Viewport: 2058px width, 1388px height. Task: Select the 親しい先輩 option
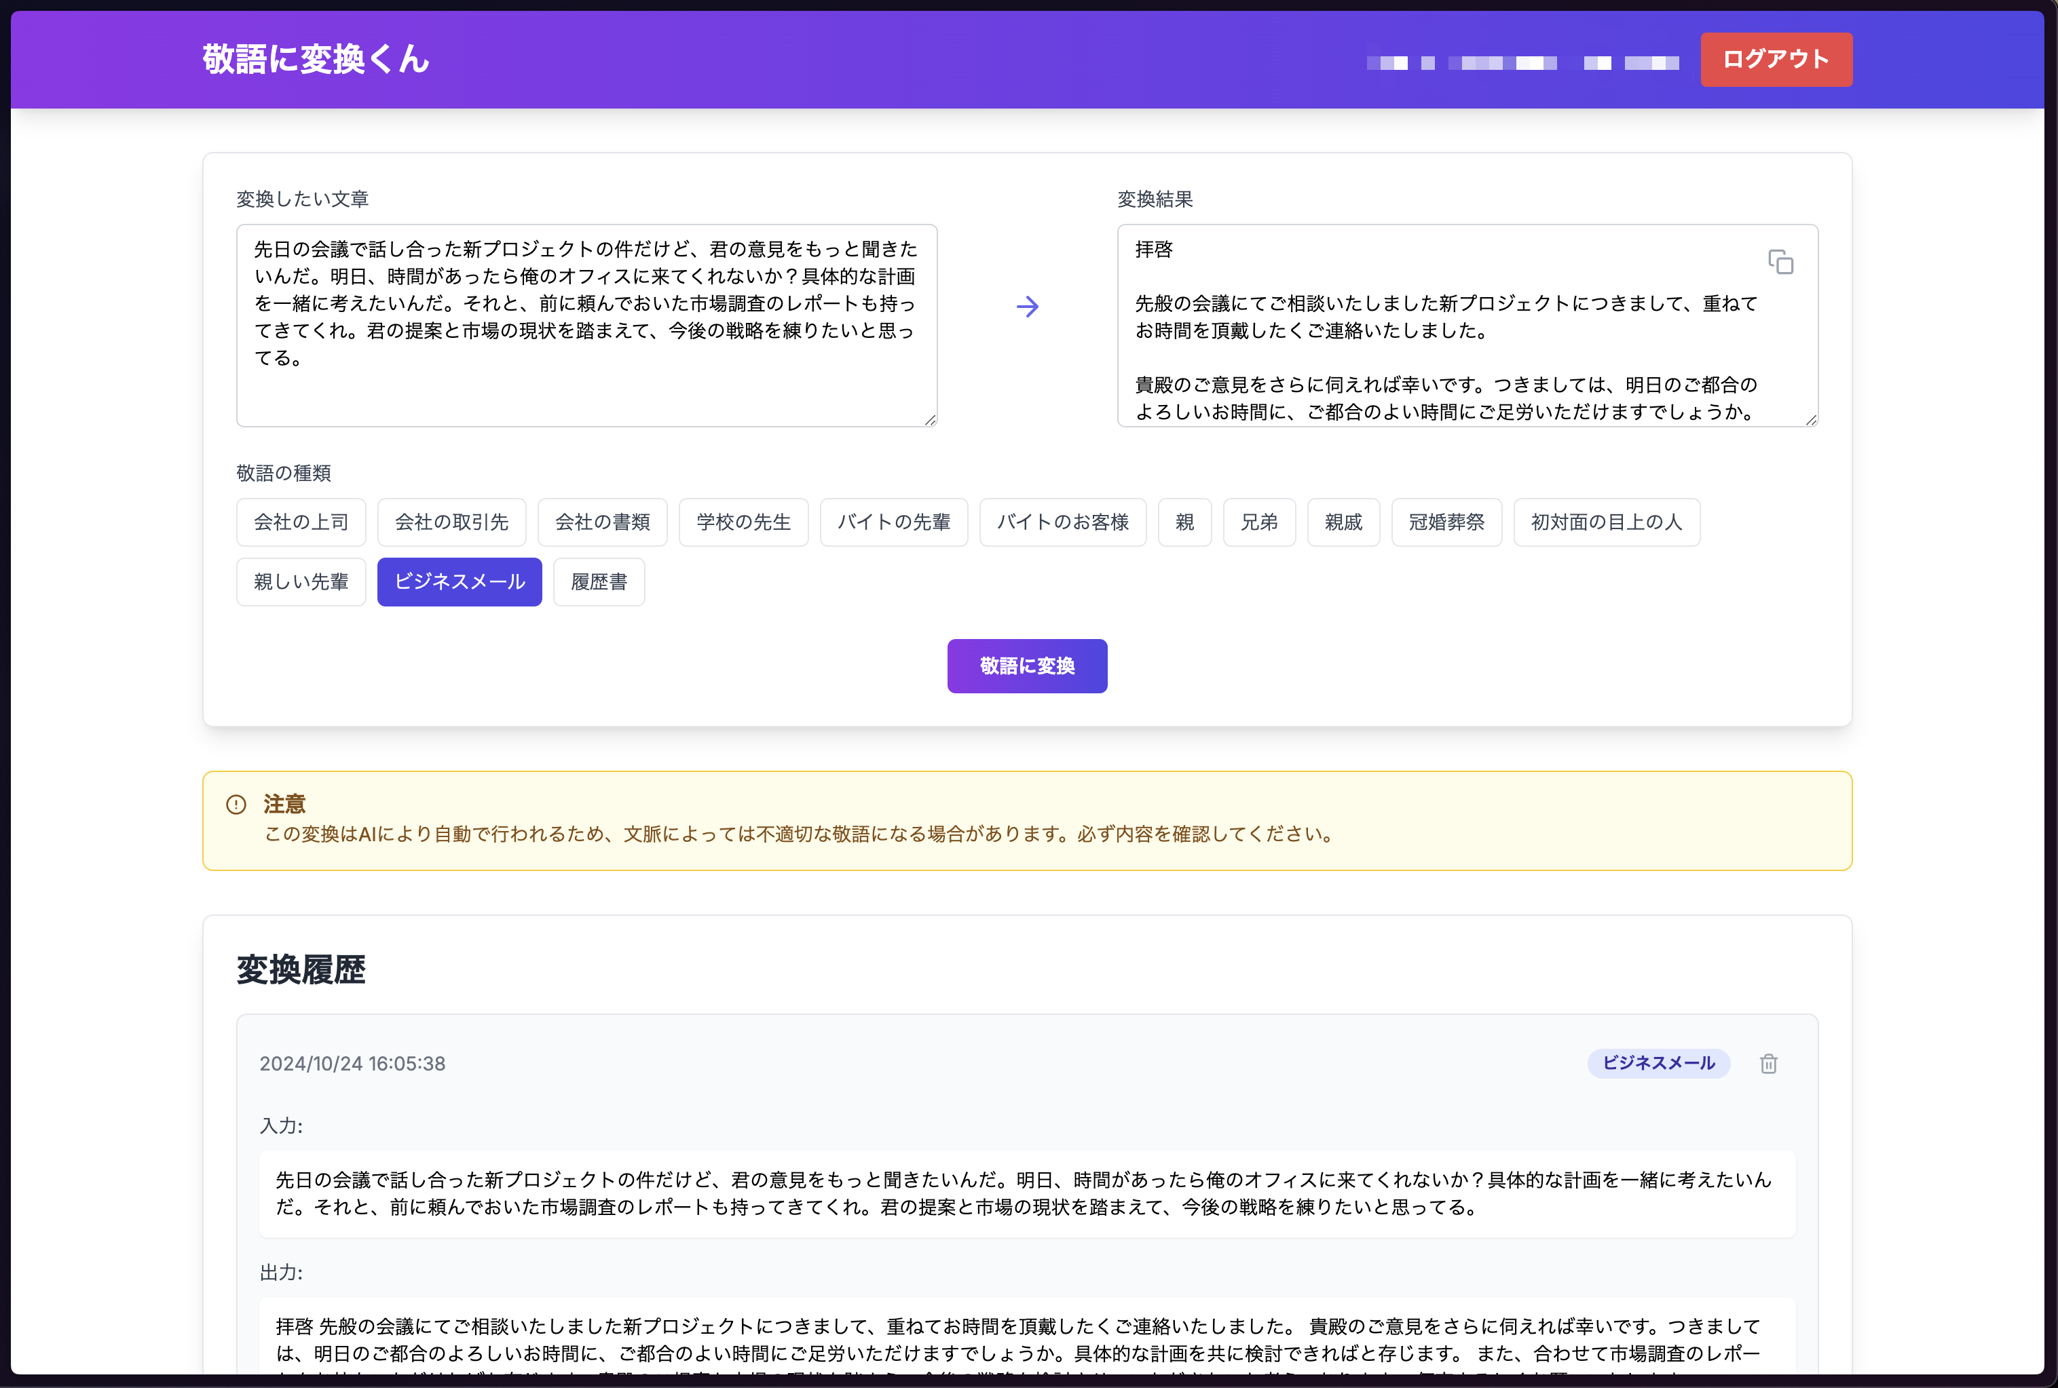[x=301, y=581]
